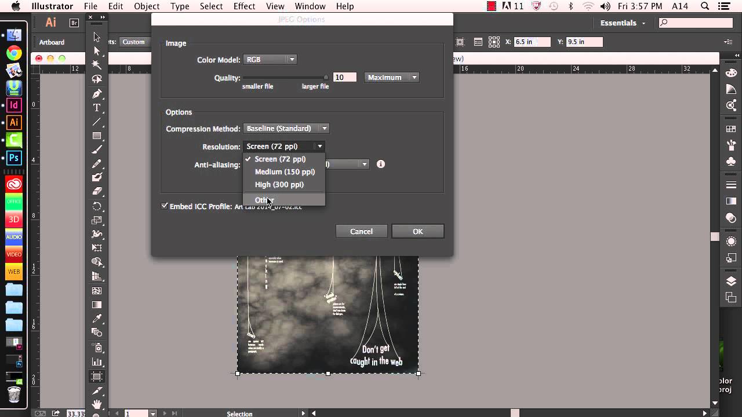This screenshot has height=417, width=742.
Task: Open the Color Model RGB dropdown
Action: click(270, 59)
